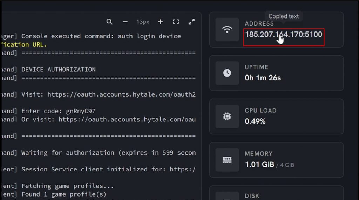Click the ADDRESS label
Image resolution: width=359 pixels, height=200 pixels.
pyautogui.click(x=259, y=23)
